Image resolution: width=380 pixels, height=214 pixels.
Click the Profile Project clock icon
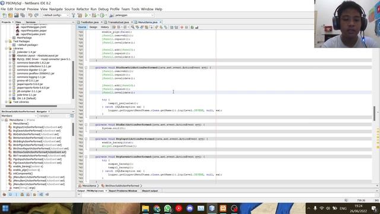102,15
